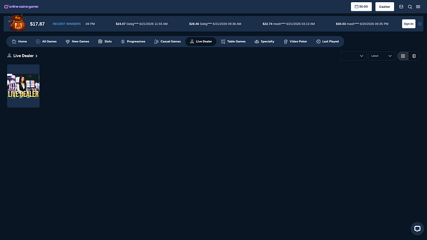Click the info icon beside Opt-In
Viewport: 427px width, 240px height.
click(420, 24)
